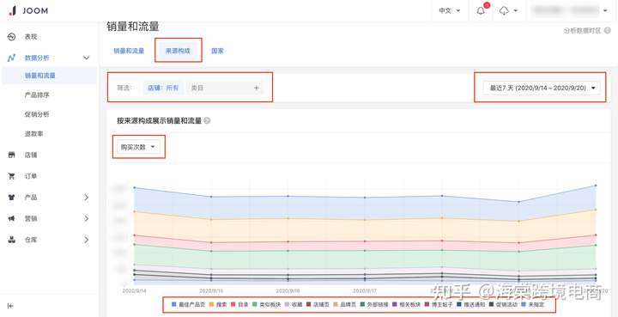The height and width of the screenshot is (317, 618).
Task: Click the 店铺 store icon
Action: coord(11,155)
